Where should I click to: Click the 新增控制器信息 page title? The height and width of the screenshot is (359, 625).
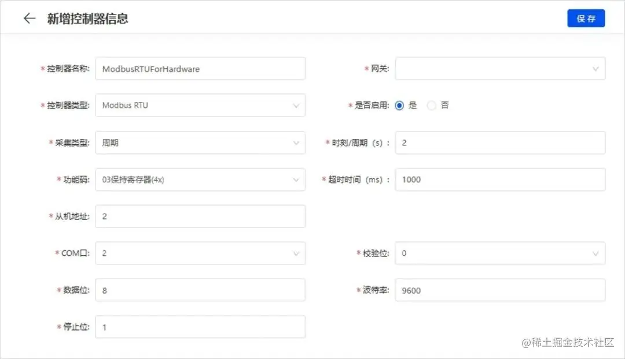[x=88, y=18]
